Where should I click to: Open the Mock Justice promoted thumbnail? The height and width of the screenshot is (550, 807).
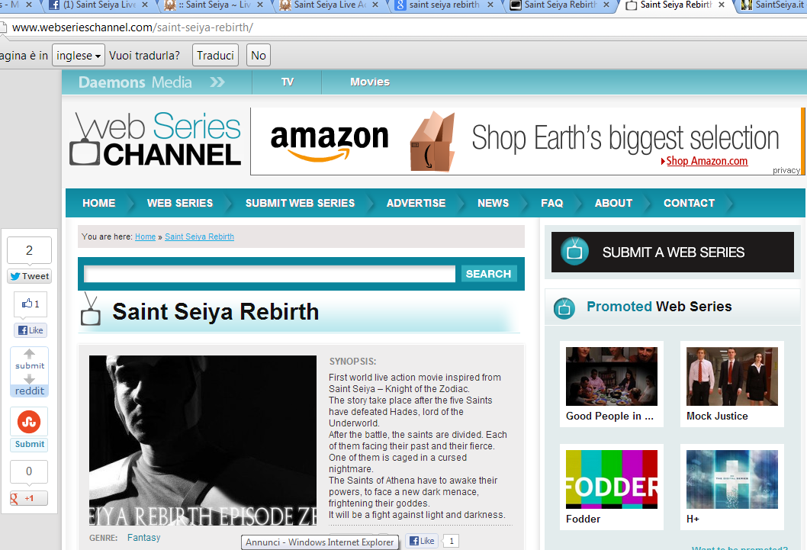click(731, 376)
